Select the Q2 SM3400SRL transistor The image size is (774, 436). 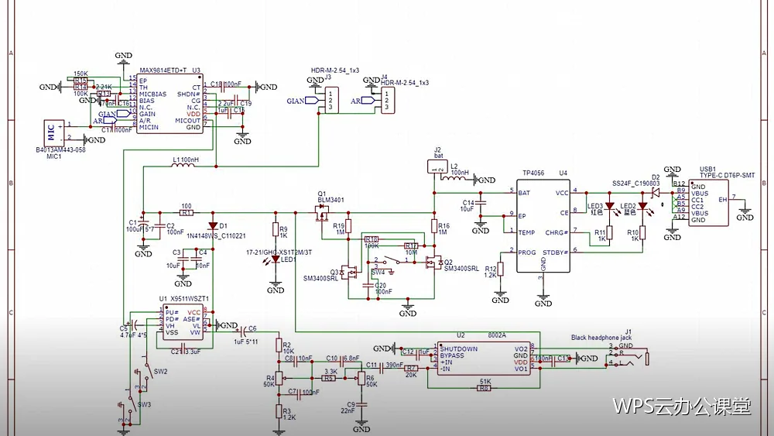pos(434,263)
